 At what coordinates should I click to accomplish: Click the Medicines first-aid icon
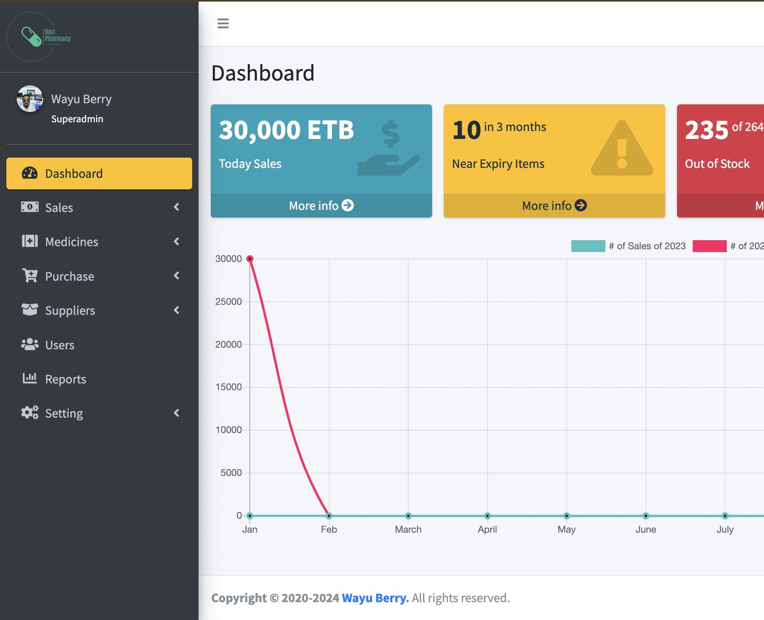click(30, 241)
